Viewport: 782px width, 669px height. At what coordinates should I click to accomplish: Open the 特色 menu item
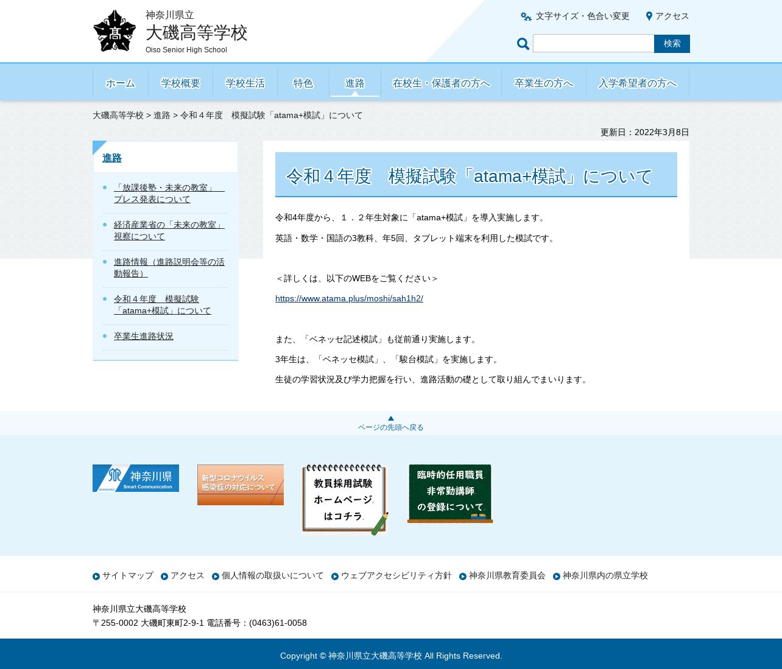303,83
